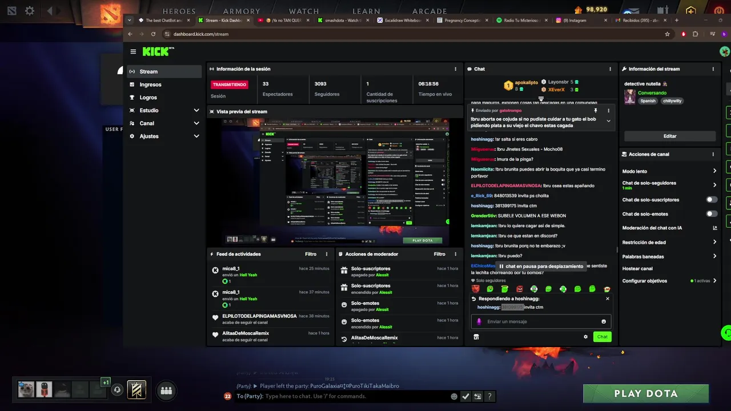Send message with green Chat button

coord(603,337)
